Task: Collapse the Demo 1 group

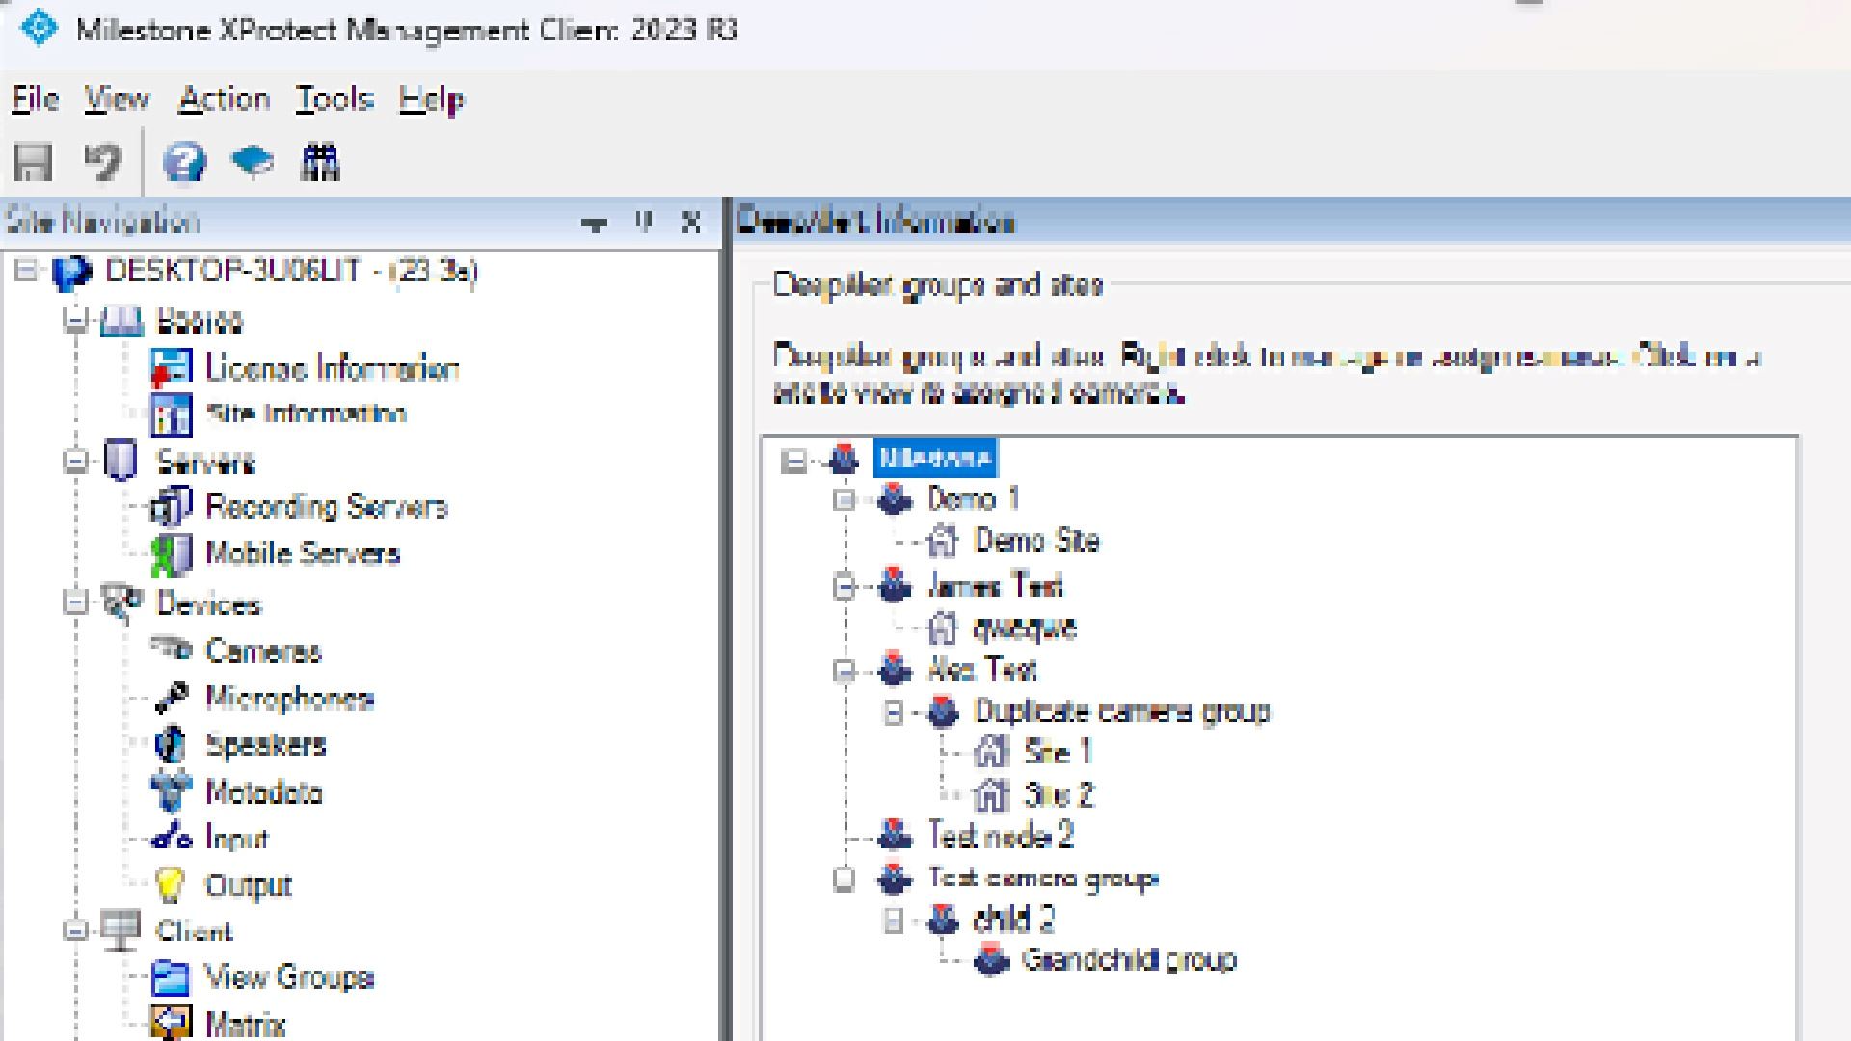Action: pos(845,500)
